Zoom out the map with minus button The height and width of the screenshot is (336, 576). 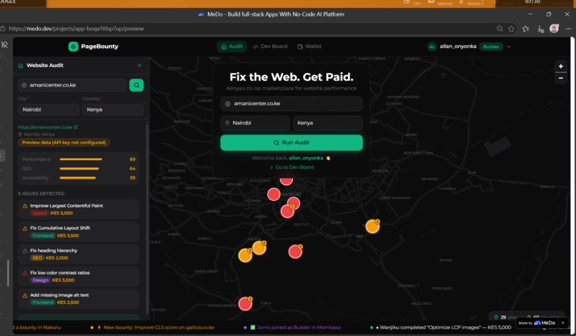[x=560, y=79]
